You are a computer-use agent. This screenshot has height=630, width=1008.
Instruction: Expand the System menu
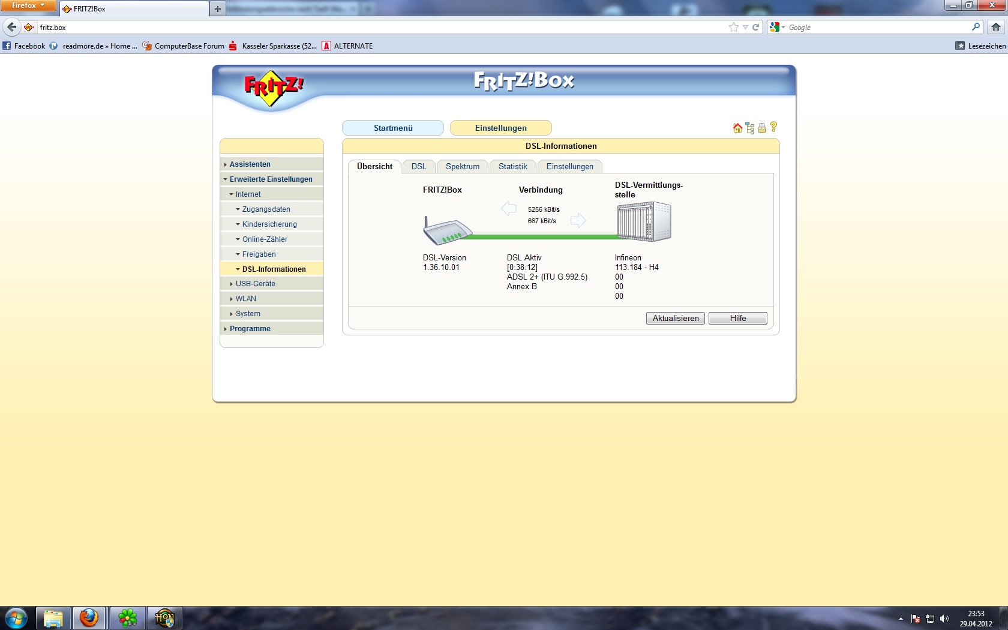click(272, 313)
